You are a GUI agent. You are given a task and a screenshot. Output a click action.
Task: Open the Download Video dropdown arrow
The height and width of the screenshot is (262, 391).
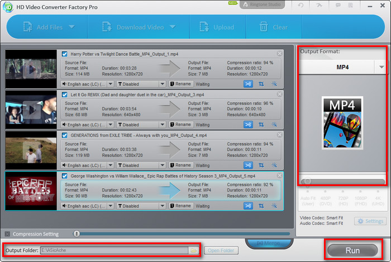pyautogui.click(x=173, y=27)
